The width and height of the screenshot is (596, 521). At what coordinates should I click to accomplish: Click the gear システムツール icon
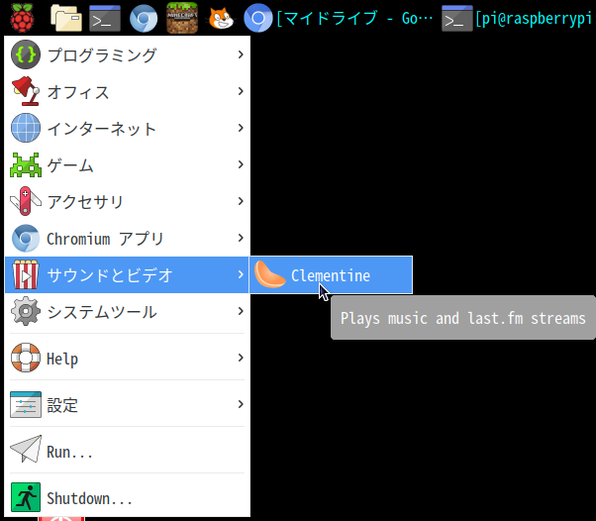26,311
